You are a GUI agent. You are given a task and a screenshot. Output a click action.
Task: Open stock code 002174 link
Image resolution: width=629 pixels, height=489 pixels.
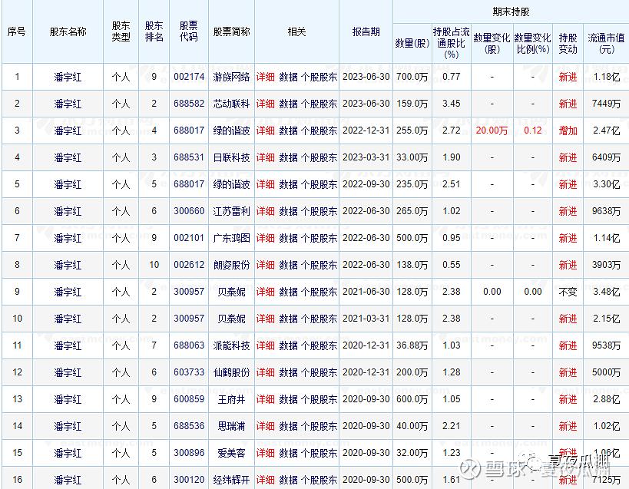click(x=189, y=77)
